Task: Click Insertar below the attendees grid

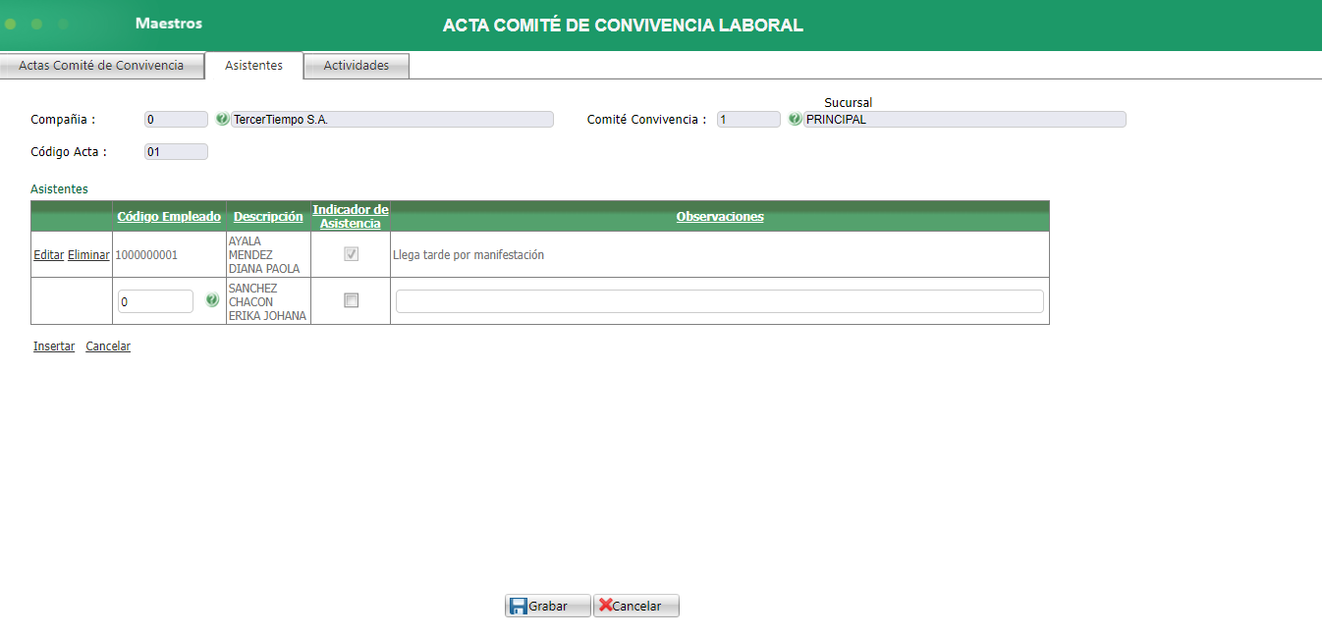Action: coord(53,346)
